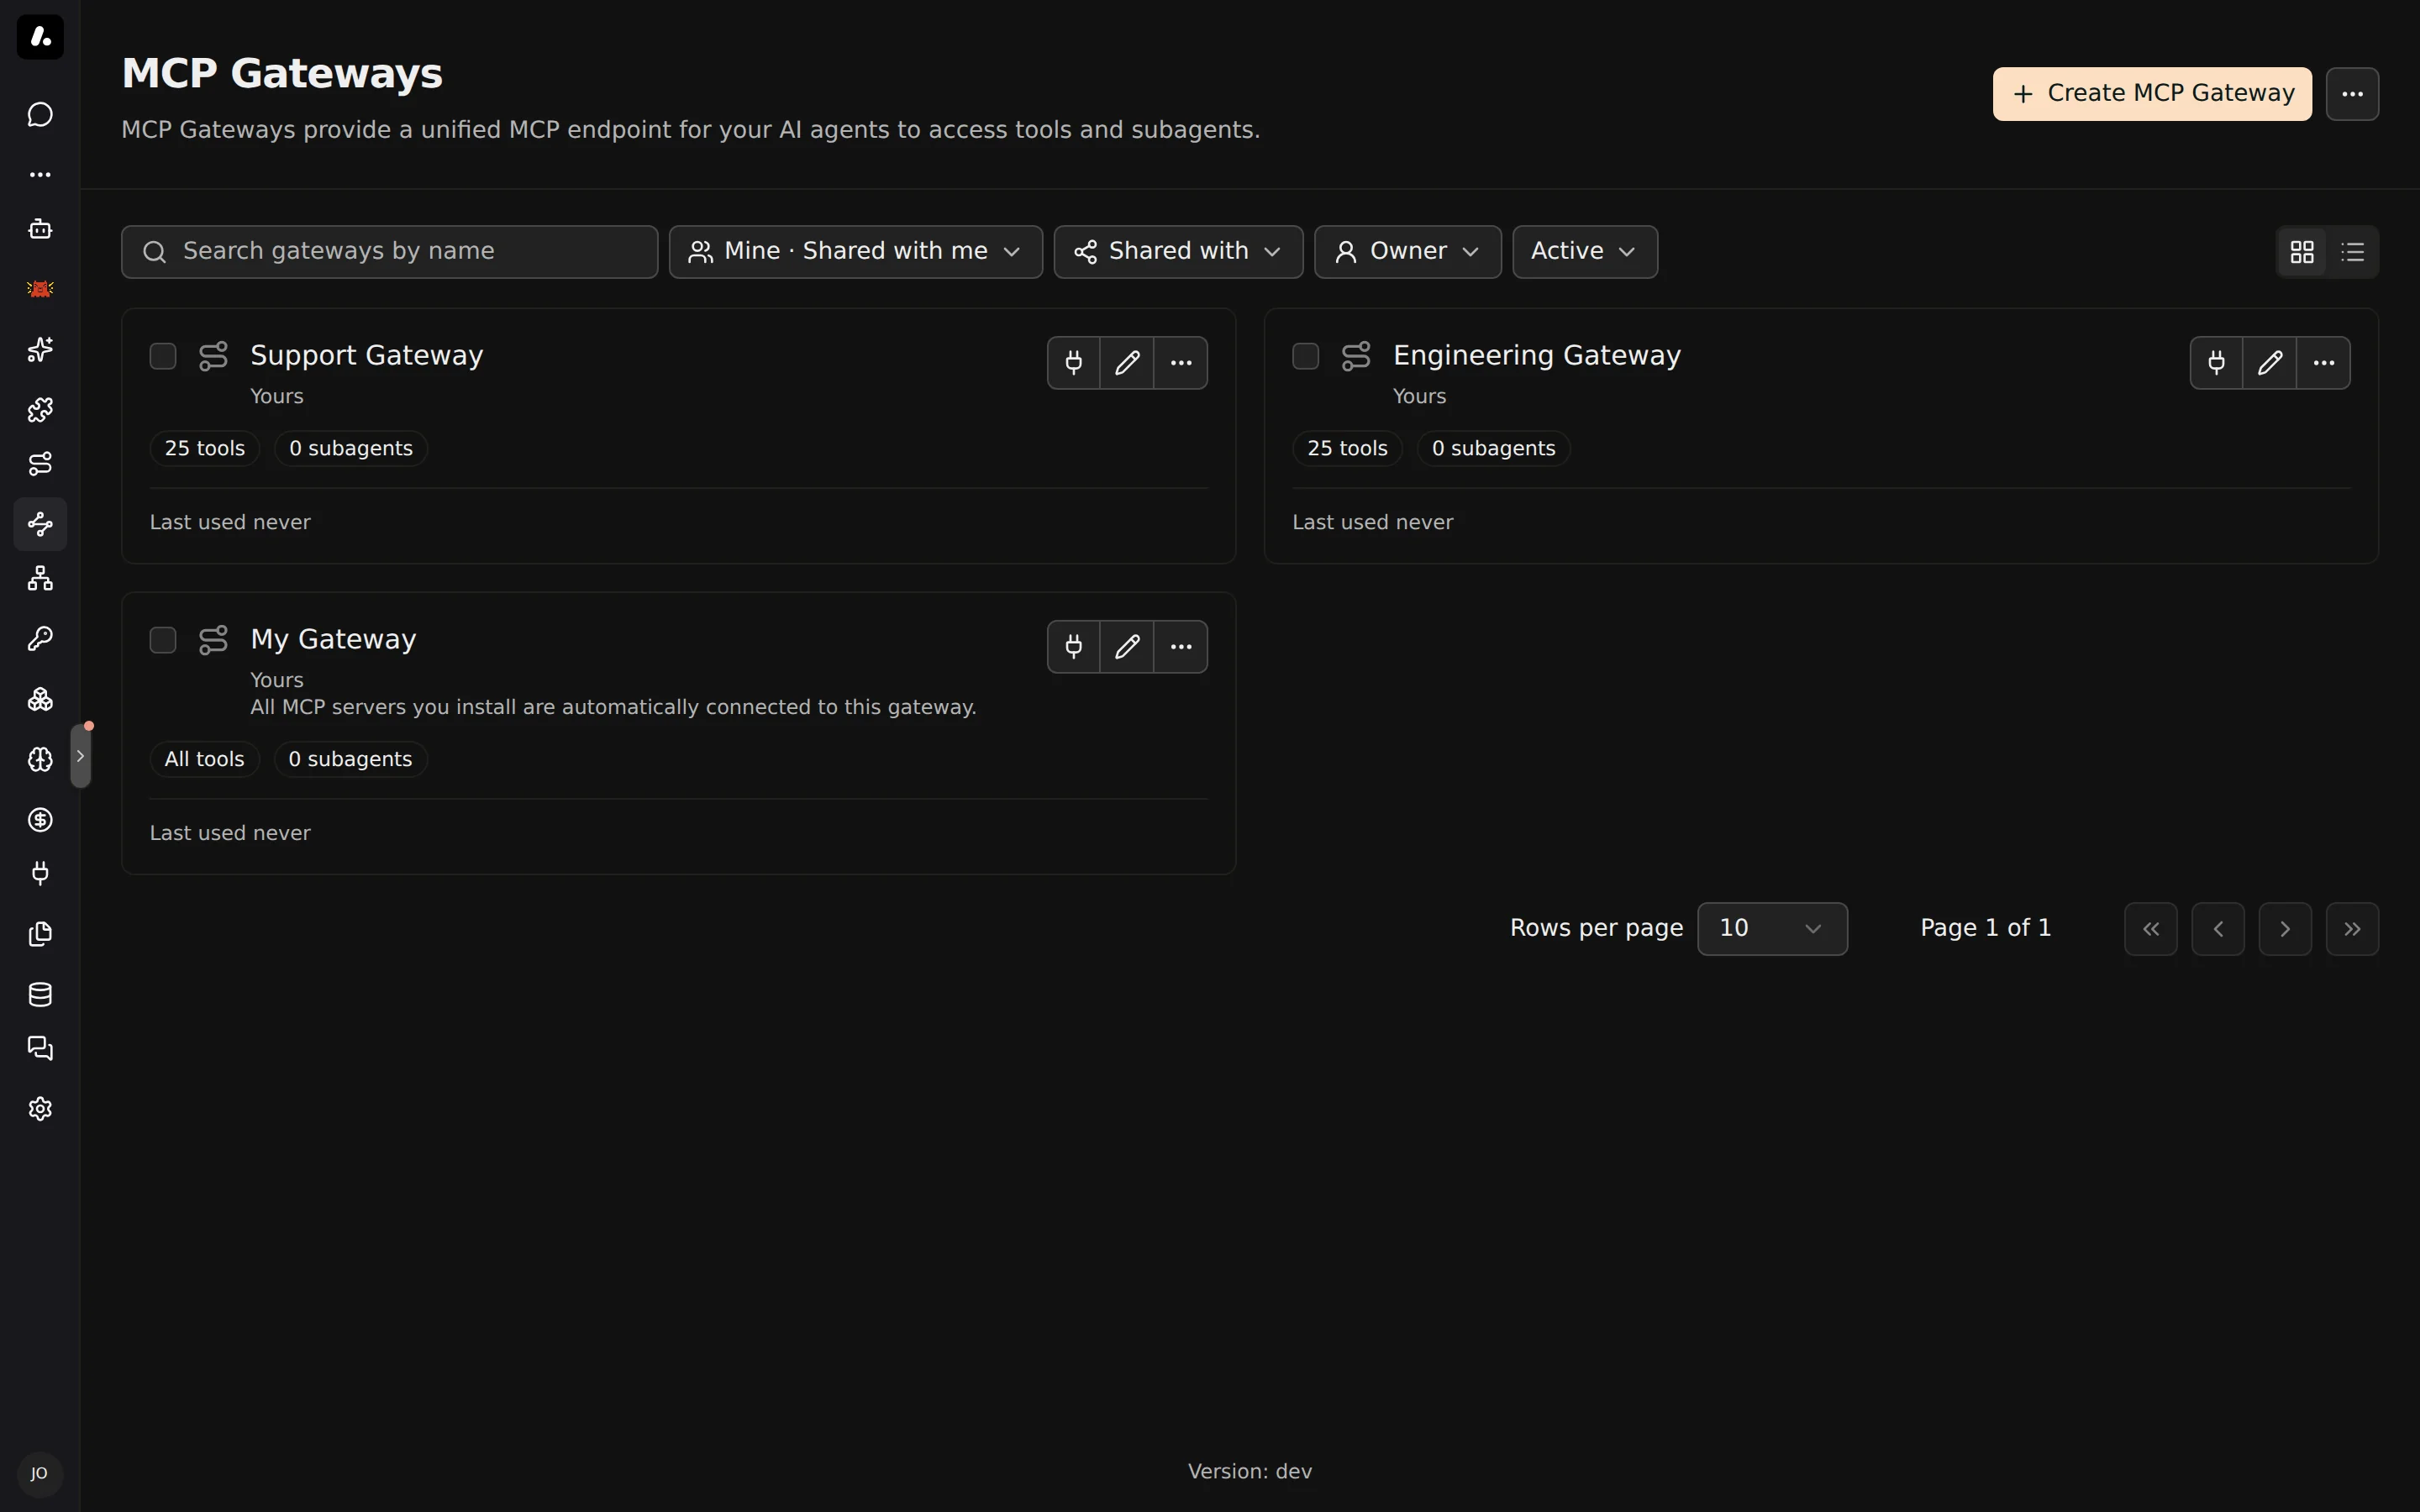Switch to grid view
2420x1512 pixels.
coord(2302,252)
